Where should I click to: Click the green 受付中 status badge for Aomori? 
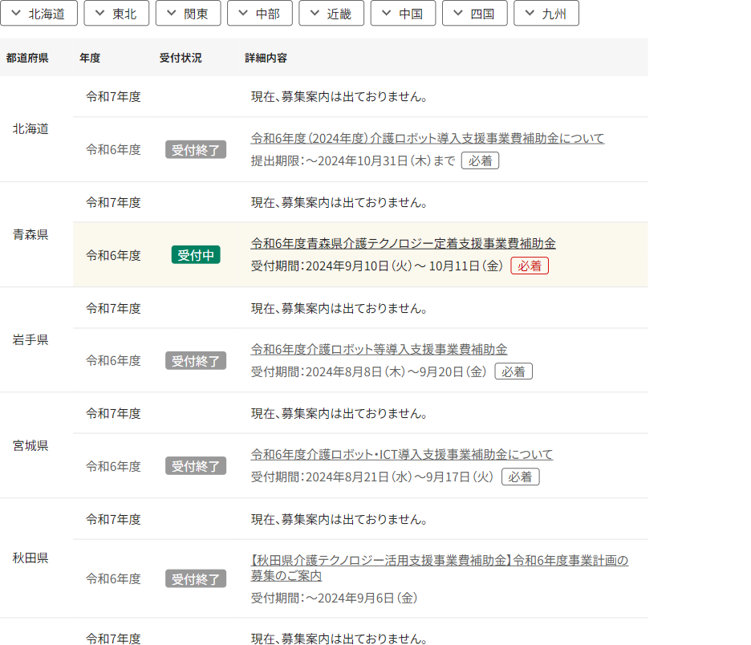point(196,255)
